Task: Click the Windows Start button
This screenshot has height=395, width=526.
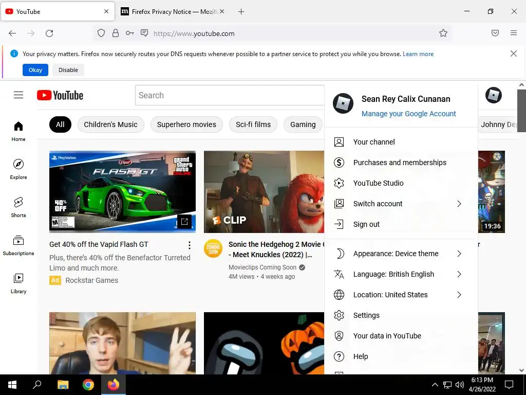Action: [12, 385]
